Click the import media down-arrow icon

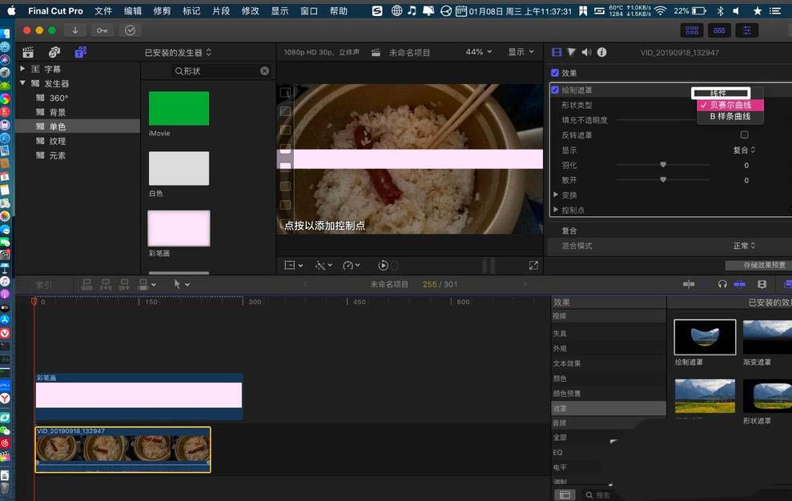point(74,30)
